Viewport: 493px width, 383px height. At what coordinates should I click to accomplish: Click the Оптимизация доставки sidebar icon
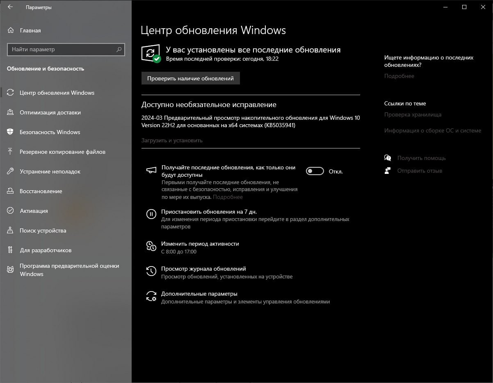[x=11, y=112]
